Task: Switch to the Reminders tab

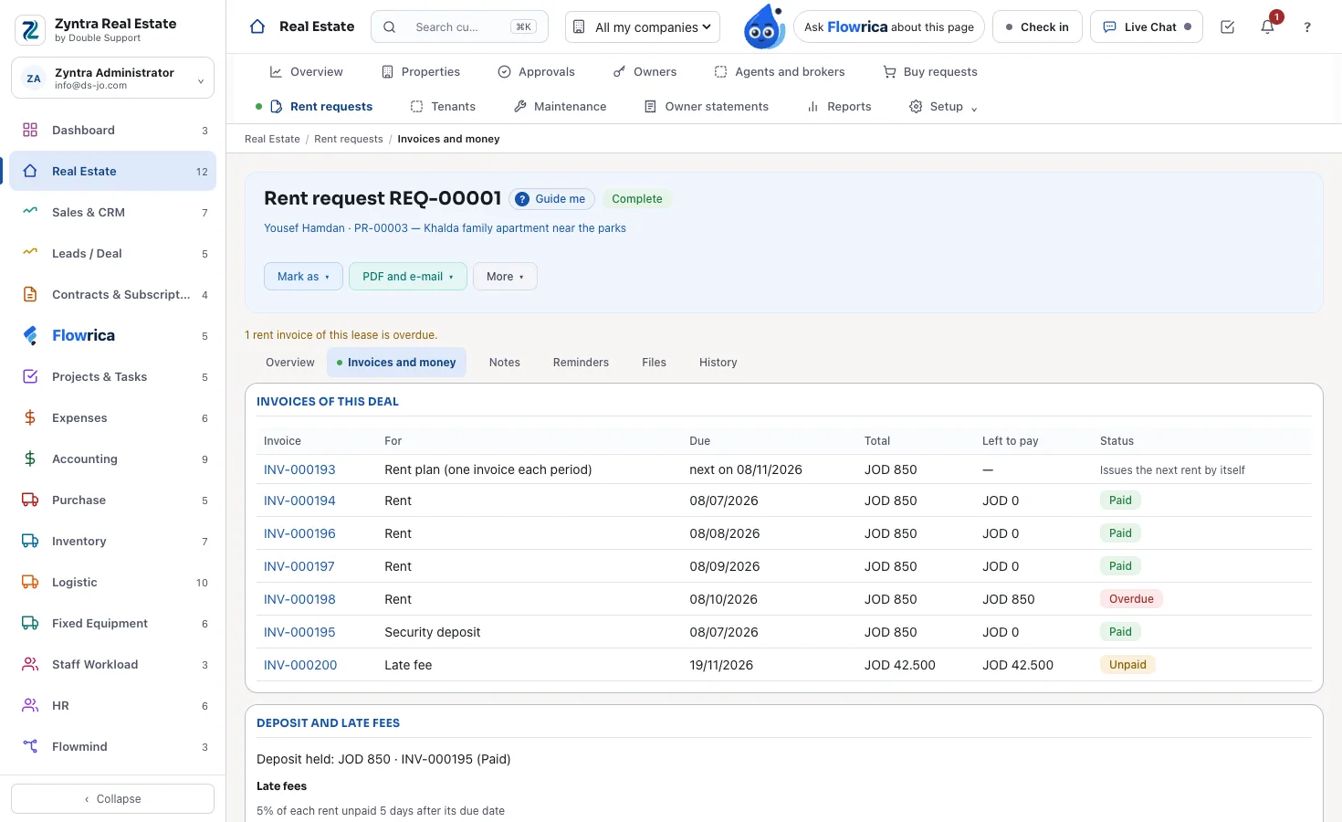Action: [x=581, y=363]
